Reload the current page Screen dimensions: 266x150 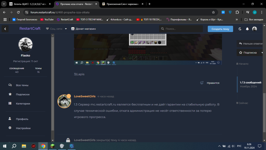click(x=18, y=12)
